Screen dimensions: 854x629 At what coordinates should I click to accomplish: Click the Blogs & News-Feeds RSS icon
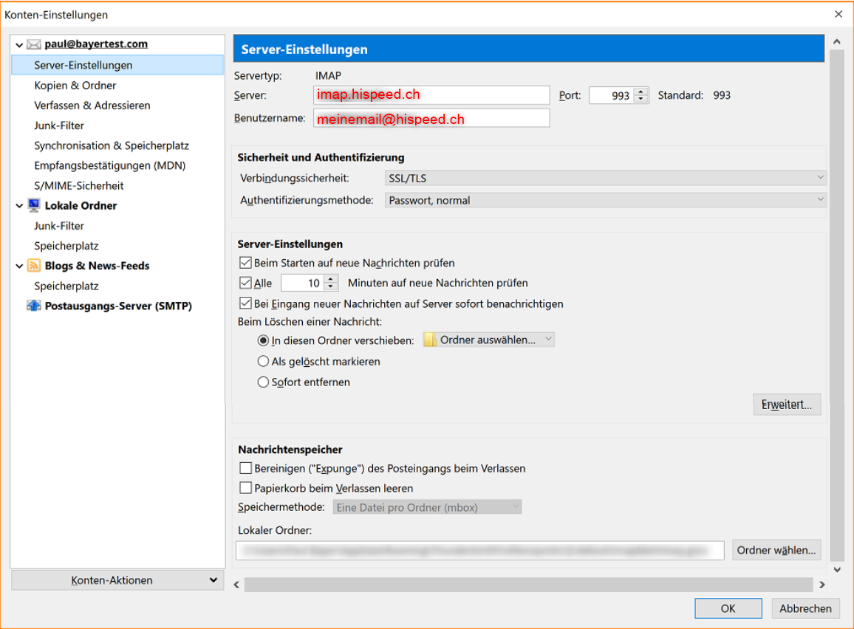pyautogui.click(x=34, y=266)
